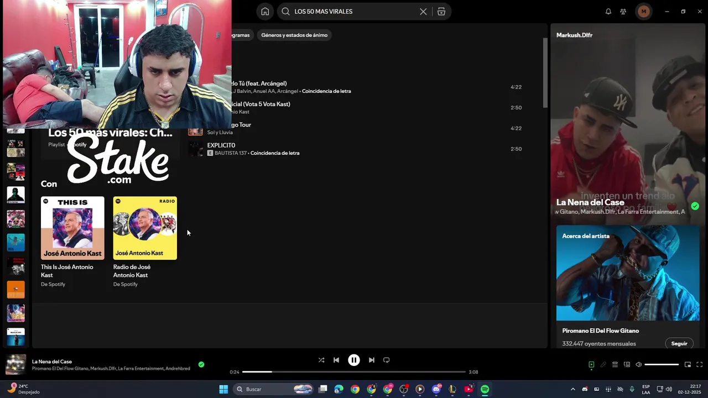
Task: Mute Spotify volume speaker icon
Action: coord(638,365)
